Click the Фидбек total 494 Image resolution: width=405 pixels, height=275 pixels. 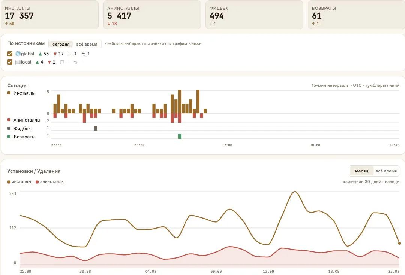coord(217,16)
